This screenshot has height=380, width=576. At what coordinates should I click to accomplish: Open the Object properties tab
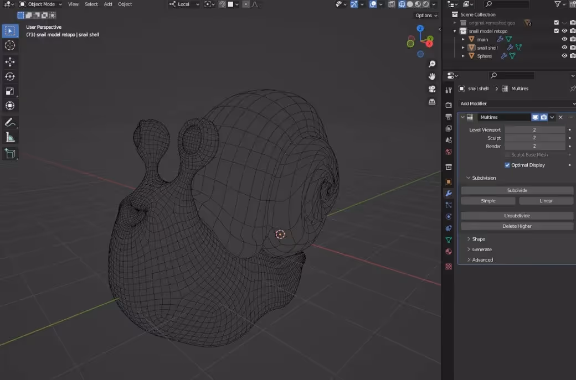tap(449, 181)
